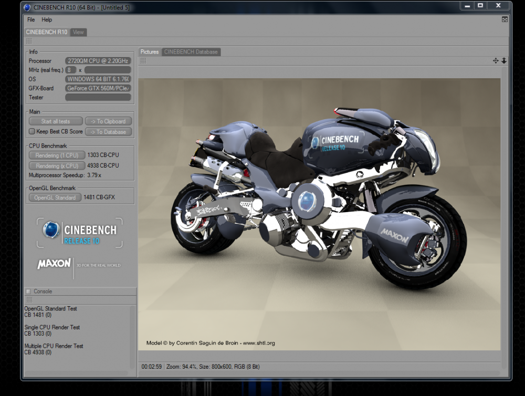Screen dimensions: 525x396
Task: Run the Rendering (1 CPU) benchmark
Action: [57, 155]
